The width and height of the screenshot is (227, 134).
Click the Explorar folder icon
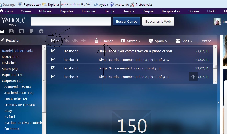(x=44, y=4)
